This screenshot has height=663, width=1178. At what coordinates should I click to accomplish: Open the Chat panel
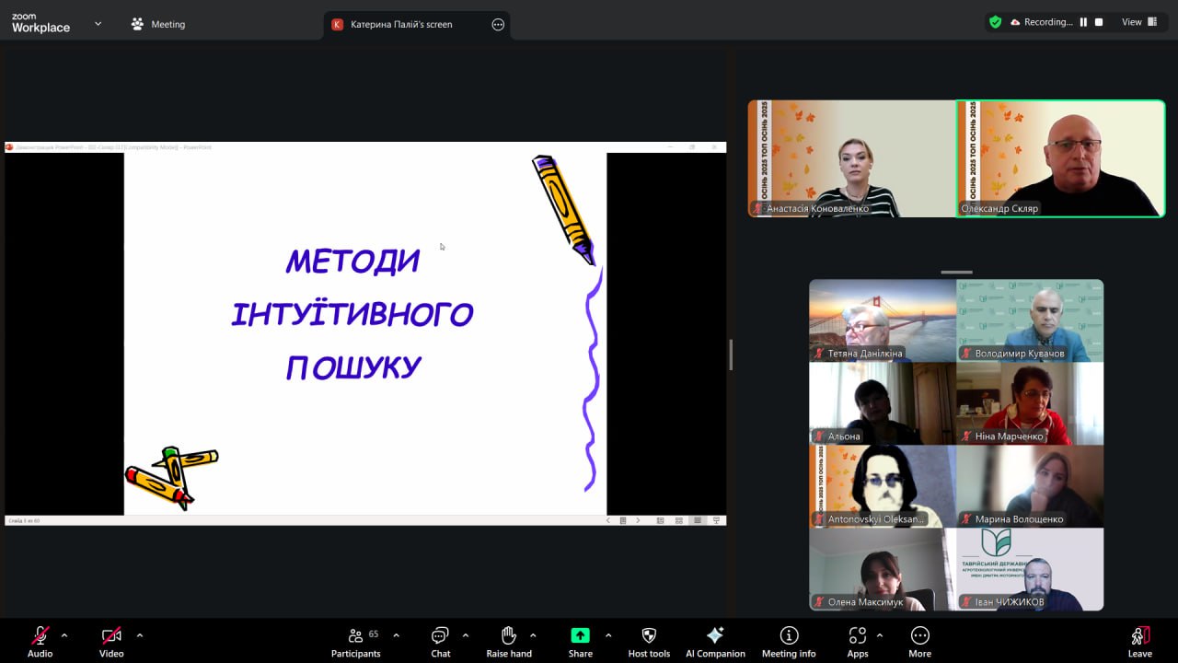pyautogui.click(x=441, y=641)
